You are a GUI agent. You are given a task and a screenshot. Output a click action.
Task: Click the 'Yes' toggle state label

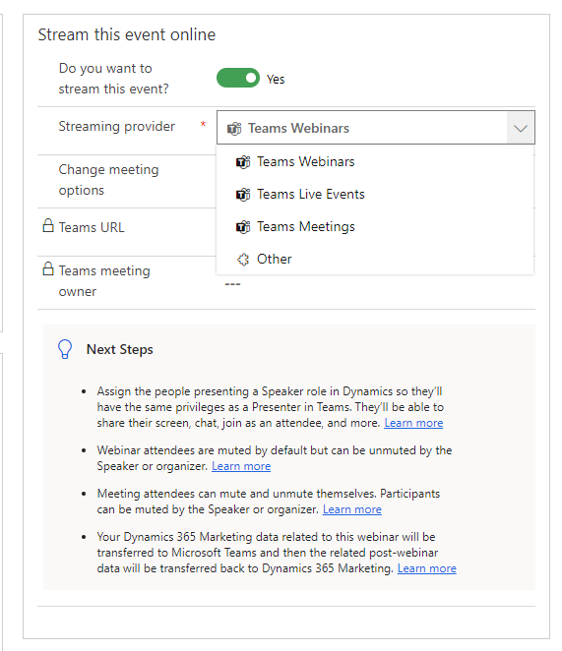276,79
